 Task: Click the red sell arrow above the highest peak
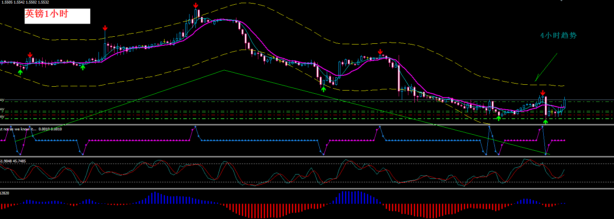click(x=196, y=5)
